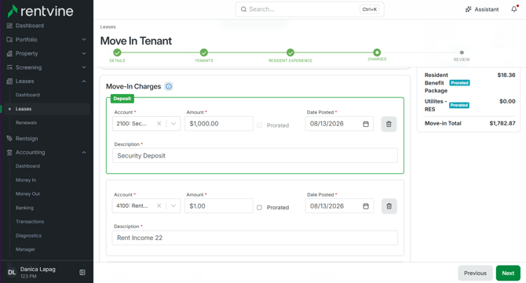Edit the Rent Income 22 description field
Image resolution: width=526 pixels, height=283 pixels.
tap(255, 238)
